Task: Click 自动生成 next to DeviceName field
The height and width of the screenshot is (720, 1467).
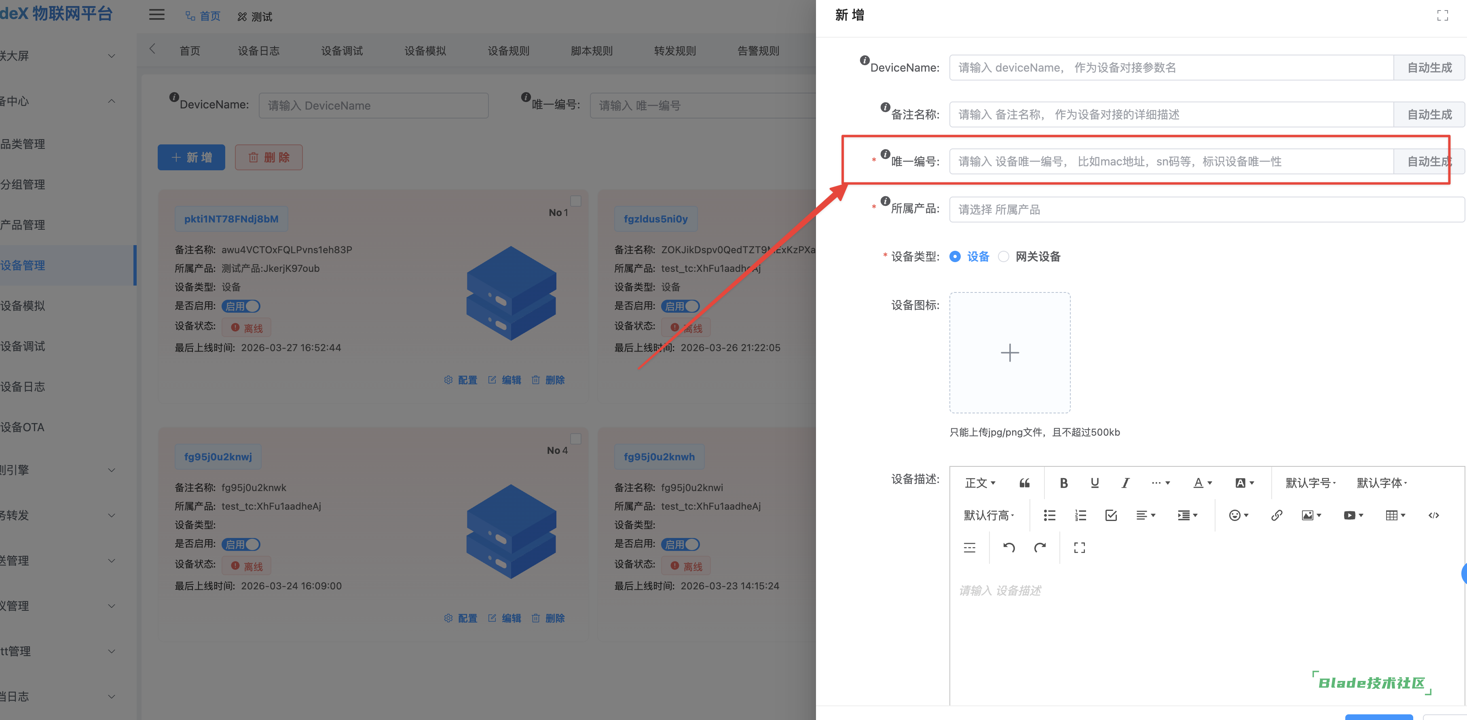Action: coord(1429,68)
